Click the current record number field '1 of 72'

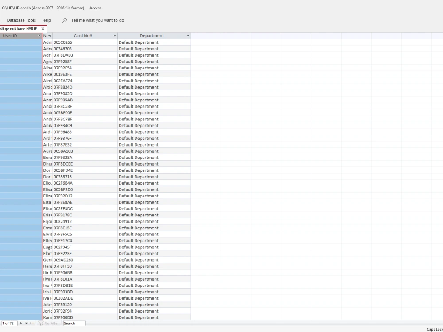9,323
